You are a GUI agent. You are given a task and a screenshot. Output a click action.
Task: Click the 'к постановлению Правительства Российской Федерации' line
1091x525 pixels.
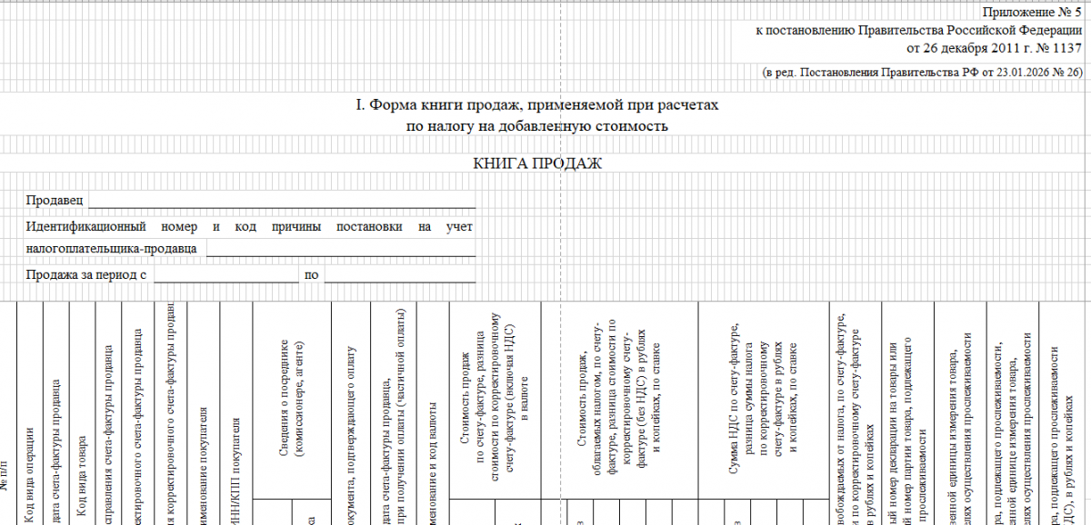[919, 30]
